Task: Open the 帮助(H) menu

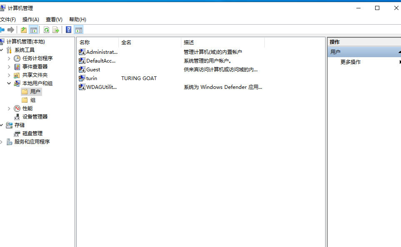Action: [78, 20]
